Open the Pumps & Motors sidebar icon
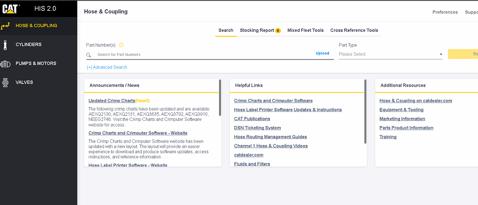The width and height of the screenshot is (478, 205). click(x=6, y=64)
